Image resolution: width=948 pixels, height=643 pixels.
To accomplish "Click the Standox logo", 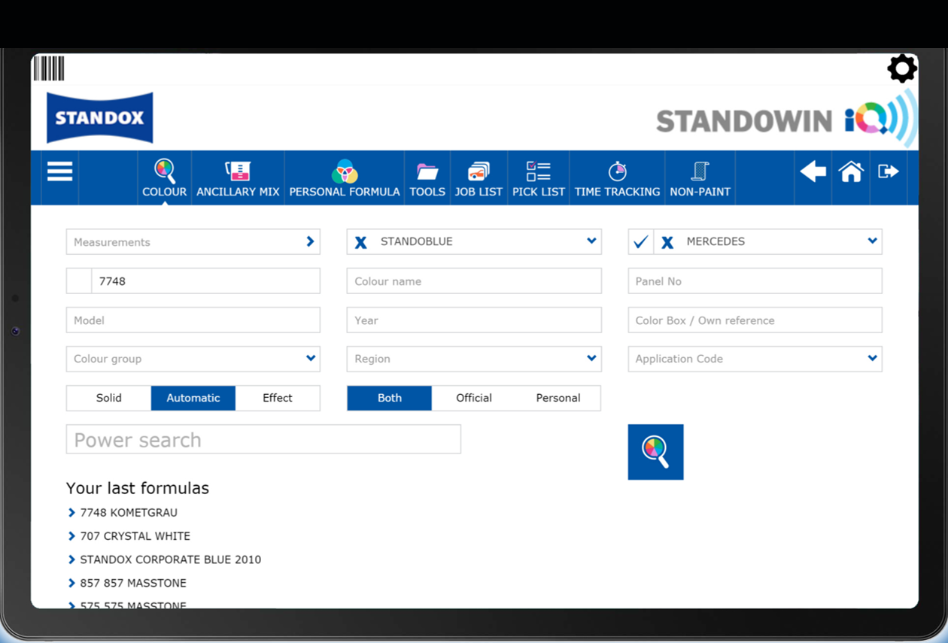I will 100,117.
